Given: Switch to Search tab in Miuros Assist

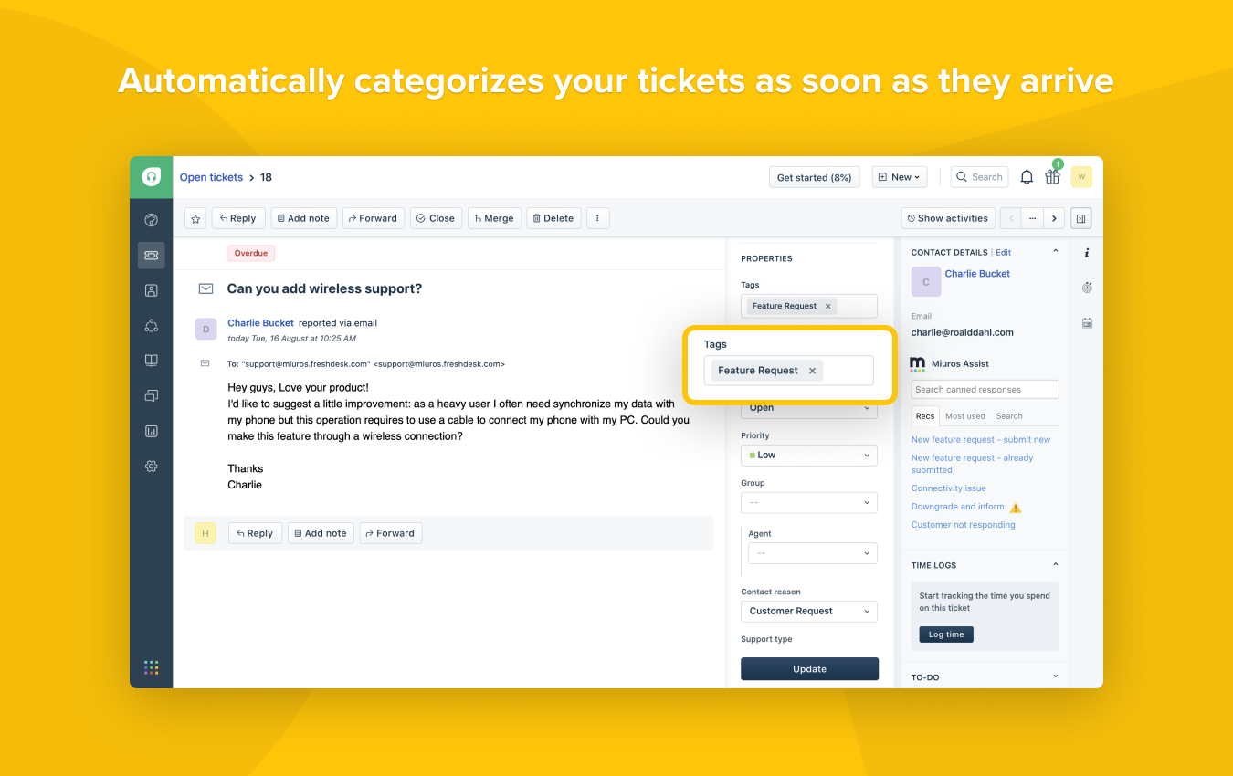Looking at the screenshot, I should (x=1009, y=416).
